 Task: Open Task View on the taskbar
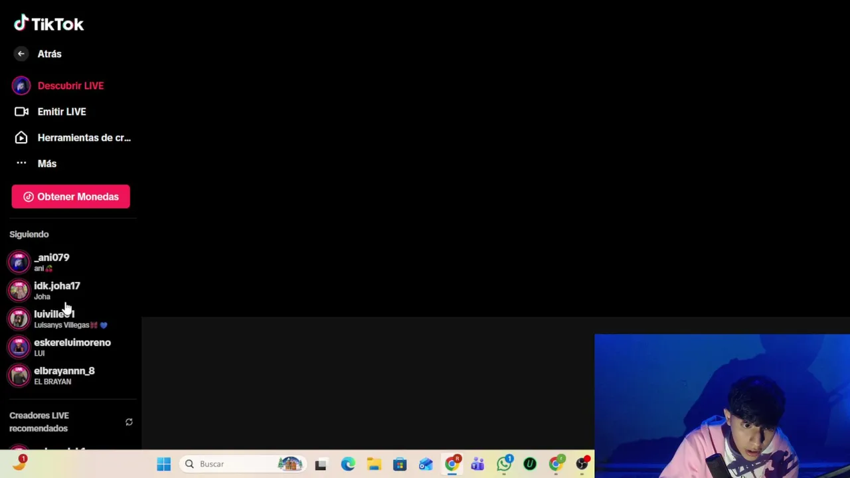(321, 464)
